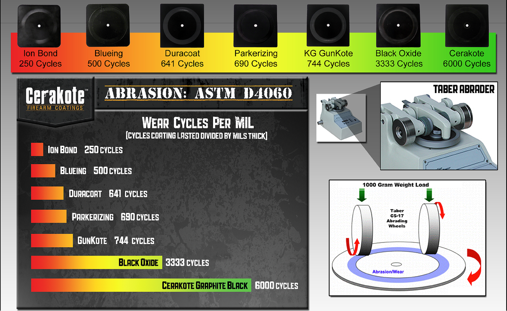Click "Black Oxide" name under its sample thumbnail
This screenshot has width=507, height=311.
click(x=398, y=53)
